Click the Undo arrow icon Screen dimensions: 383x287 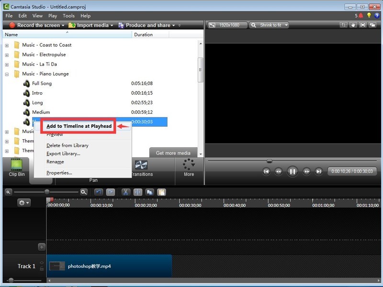(99, 192)
